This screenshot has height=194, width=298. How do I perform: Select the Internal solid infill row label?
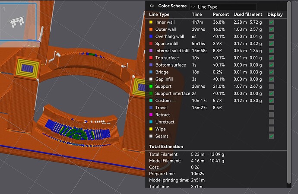click(x=173, y=51)
